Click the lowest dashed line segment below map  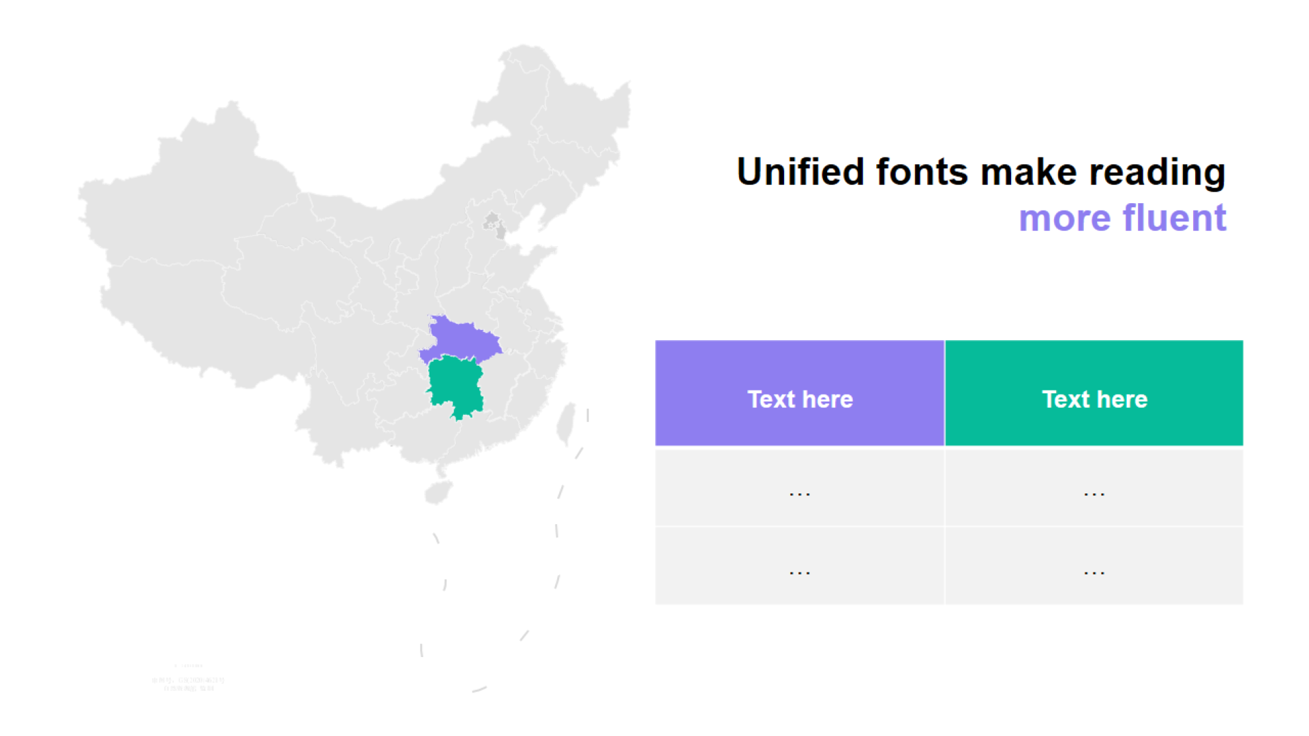point(479,690)
